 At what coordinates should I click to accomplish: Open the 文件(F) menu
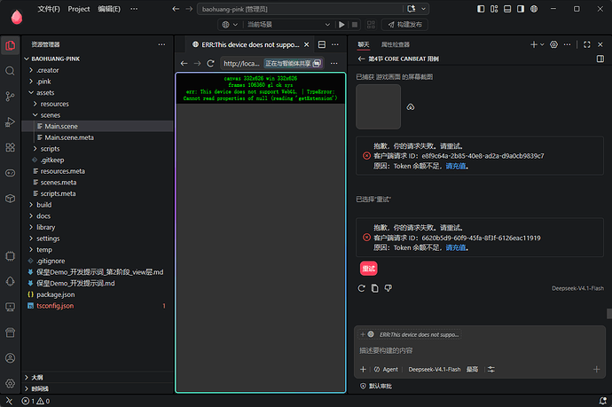pyautogui.click(x=49, y=9)
